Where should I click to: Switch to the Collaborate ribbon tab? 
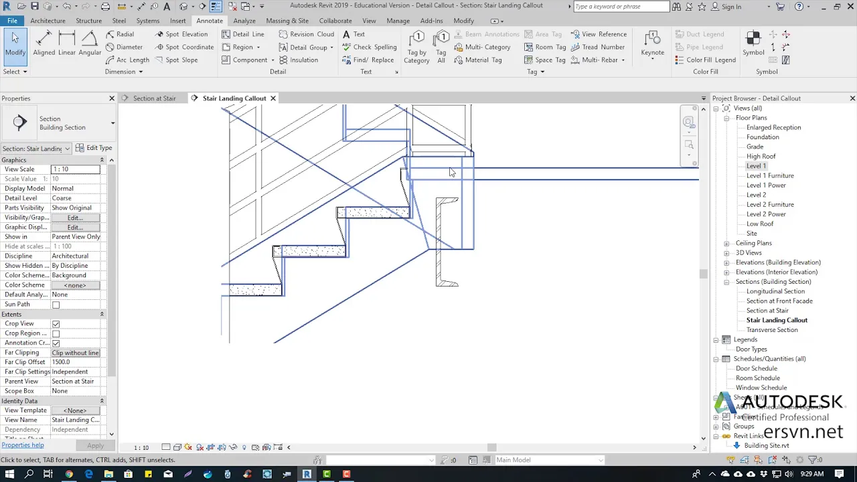pyautogui.click(x=335, y=21)
